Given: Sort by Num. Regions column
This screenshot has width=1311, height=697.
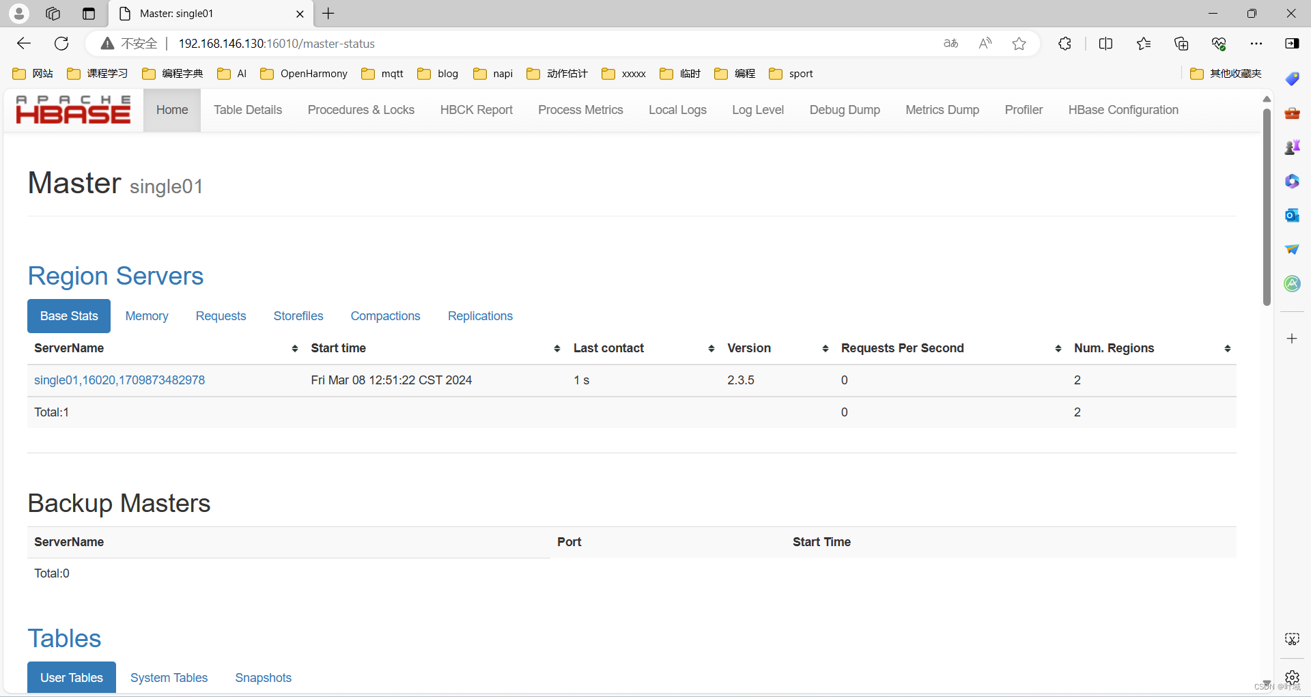Looking at the screenshot, I should click(1151, 348).
